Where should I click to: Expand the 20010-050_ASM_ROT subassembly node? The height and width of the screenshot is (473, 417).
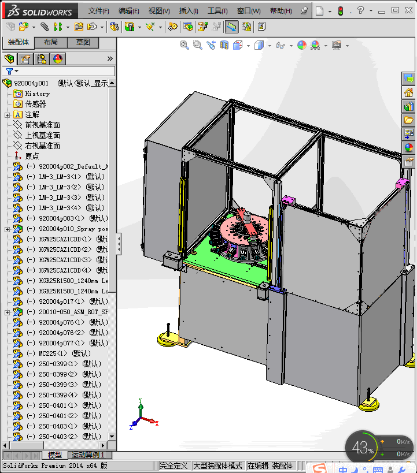click(x=8, y=313)
